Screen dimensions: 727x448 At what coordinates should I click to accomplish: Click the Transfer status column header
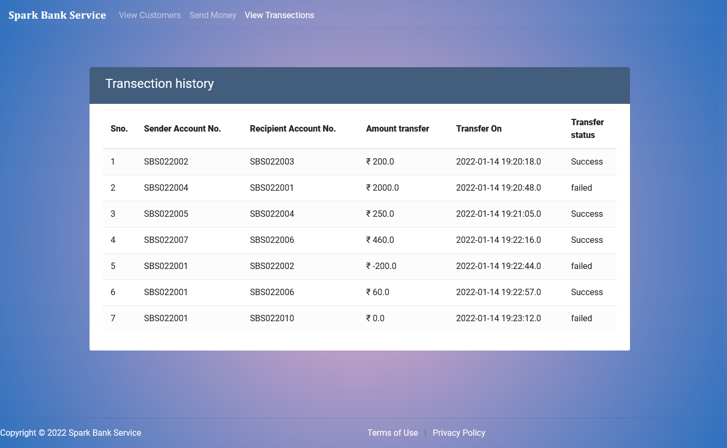tap(587, 128)
